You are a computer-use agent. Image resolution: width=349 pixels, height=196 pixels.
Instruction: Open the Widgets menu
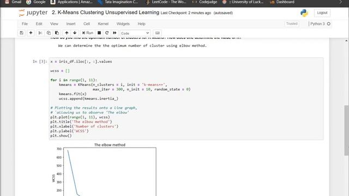point(123,24)
